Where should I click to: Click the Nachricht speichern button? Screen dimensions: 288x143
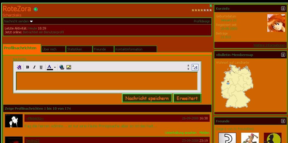147,98
